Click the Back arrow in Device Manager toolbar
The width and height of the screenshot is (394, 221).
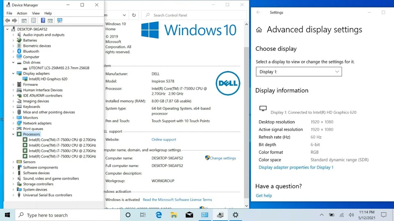(x=7, y=20)
